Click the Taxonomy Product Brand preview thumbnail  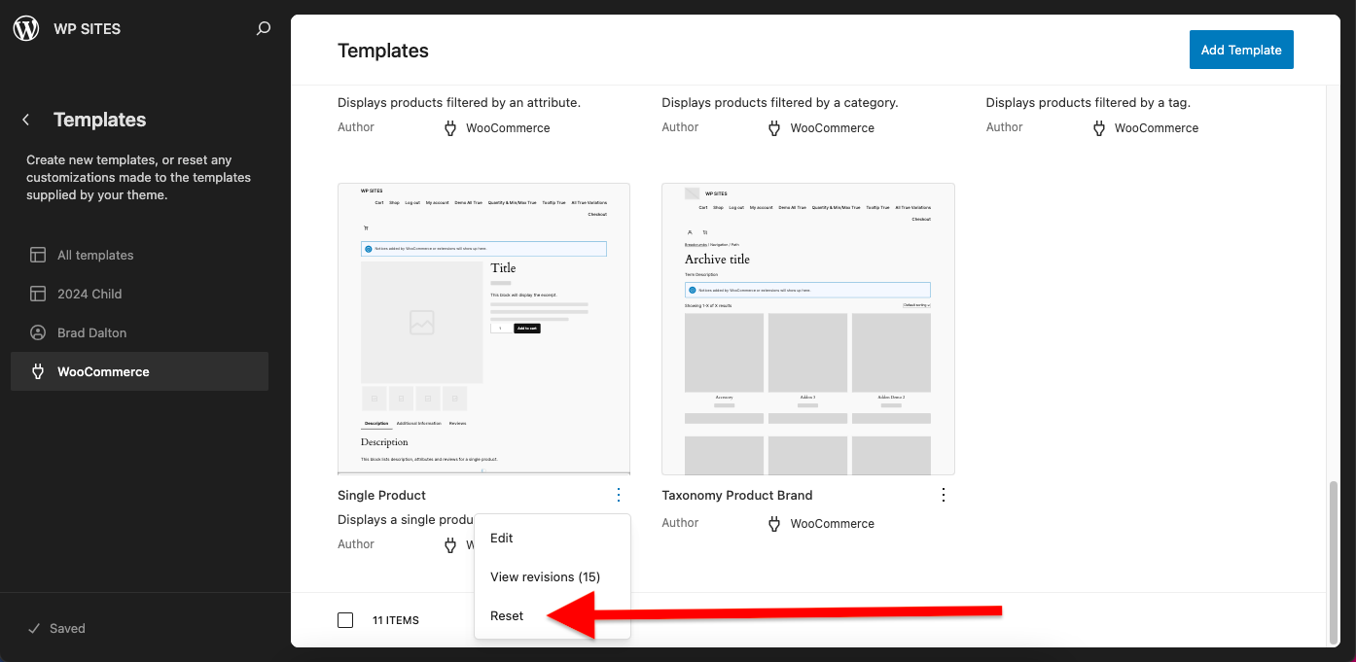[807, 329]
